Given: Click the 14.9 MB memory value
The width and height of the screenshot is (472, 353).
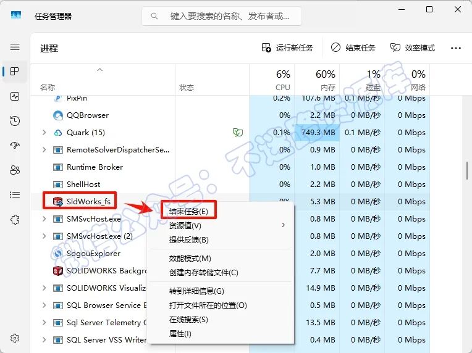Looking at the screenshot, I should [320, 288].
